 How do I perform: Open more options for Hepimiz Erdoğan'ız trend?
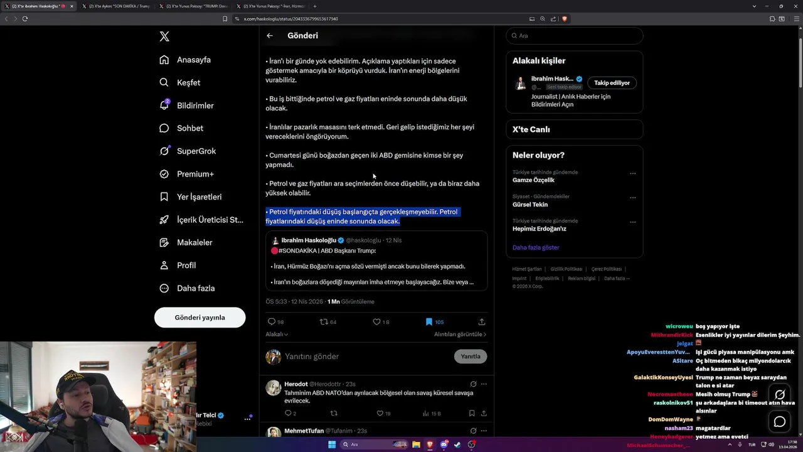coord(632,222)
